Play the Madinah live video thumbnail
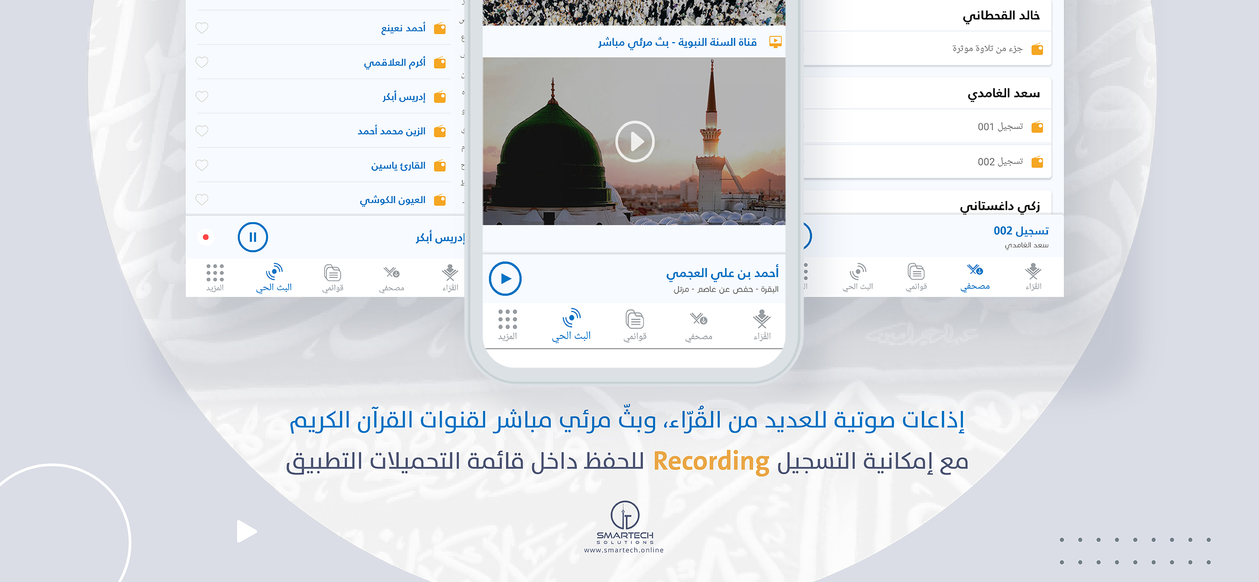1259x582 pixels. tap(634, 142)
